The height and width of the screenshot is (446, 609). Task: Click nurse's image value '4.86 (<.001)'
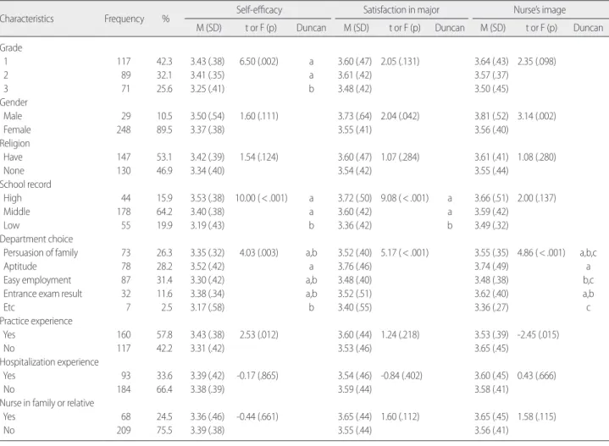[x=541, y=253]
